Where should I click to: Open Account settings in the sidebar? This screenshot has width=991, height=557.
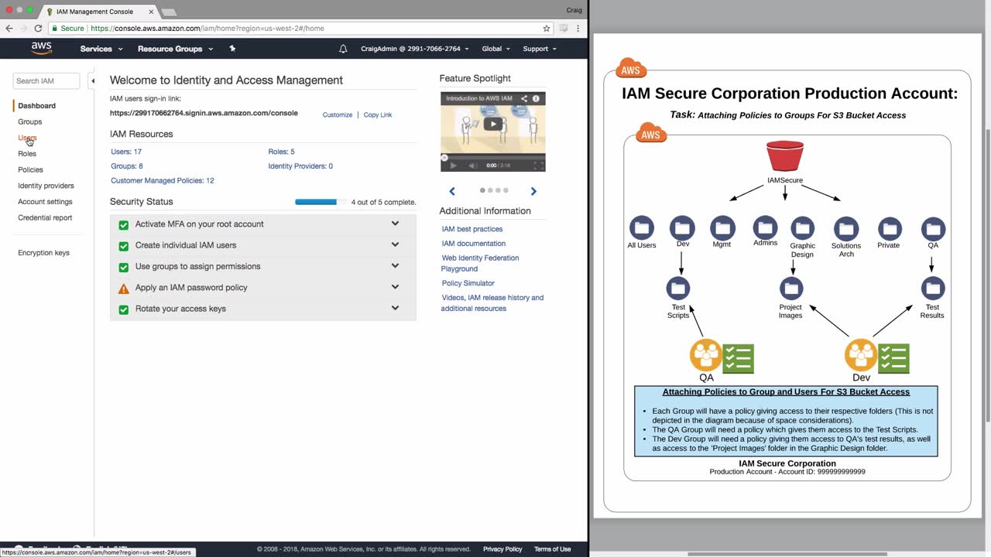[45, 202]
